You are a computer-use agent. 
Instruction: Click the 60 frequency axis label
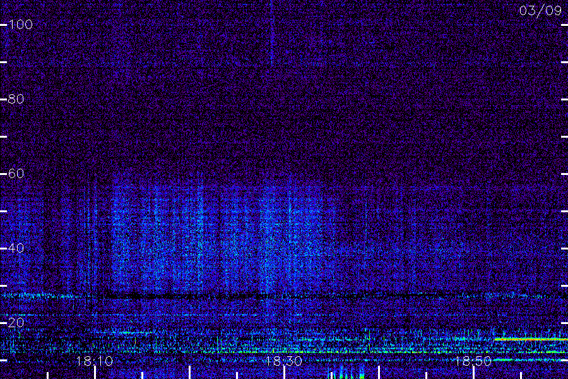coord(16,174)
